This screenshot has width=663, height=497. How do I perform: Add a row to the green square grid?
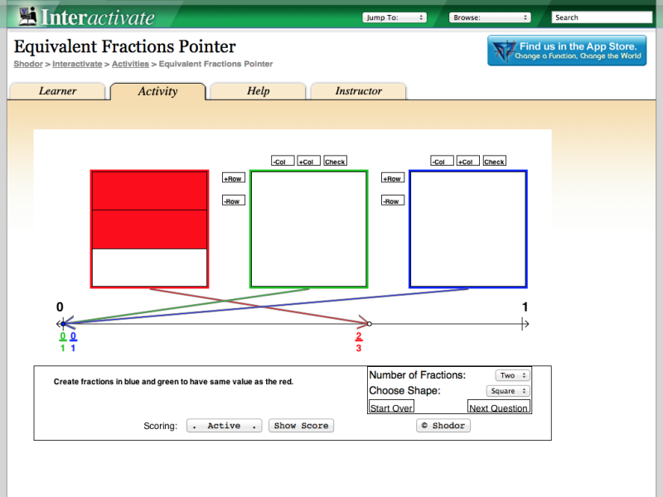pos(233,177)
